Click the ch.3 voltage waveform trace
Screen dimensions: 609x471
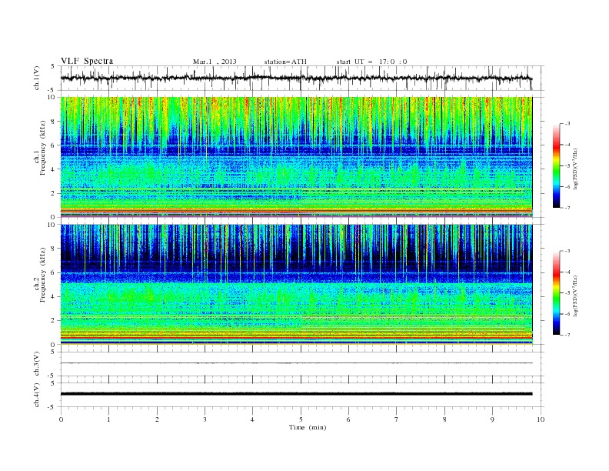(x=296, y=363)
